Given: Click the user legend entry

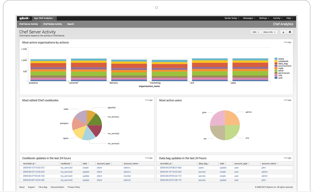Looking at the screenshot, I should 279,78.
